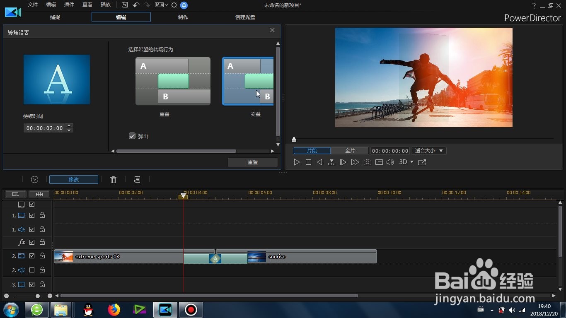Disable audio track 1 checkbox
Viewport: 566px width, 318px height.
32,229
